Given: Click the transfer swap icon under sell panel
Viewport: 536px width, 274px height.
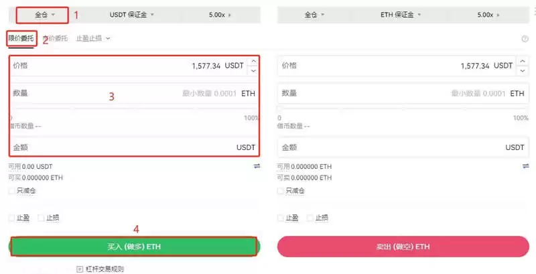Looking at the screenshot, I should point(525,165).
